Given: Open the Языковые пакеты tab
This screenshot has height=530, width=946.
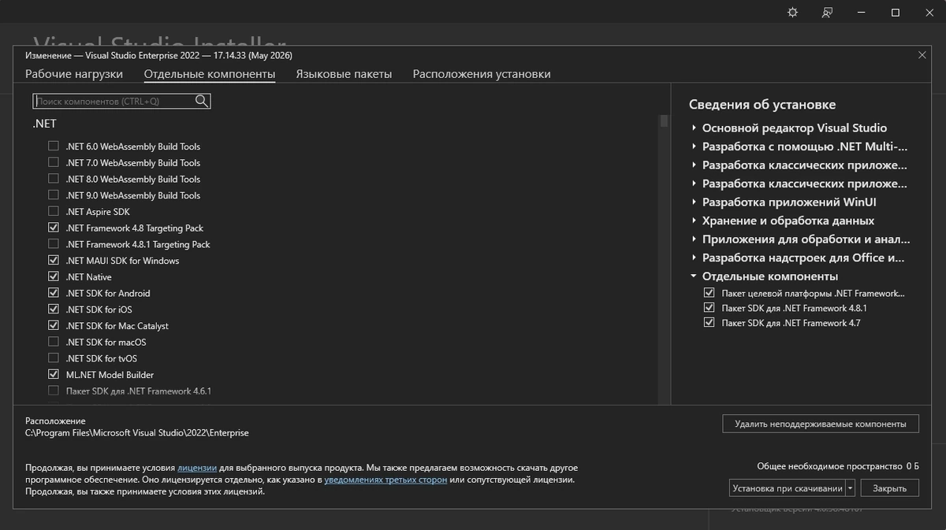Looking at the screenshot, I should click(x=344, y=74).
